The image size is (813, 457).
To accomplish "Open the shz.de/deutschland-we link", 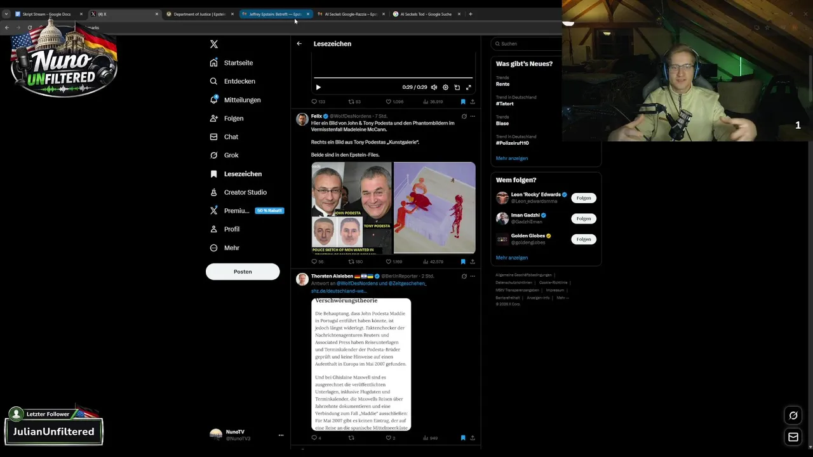I will click(x=339, y=291).
